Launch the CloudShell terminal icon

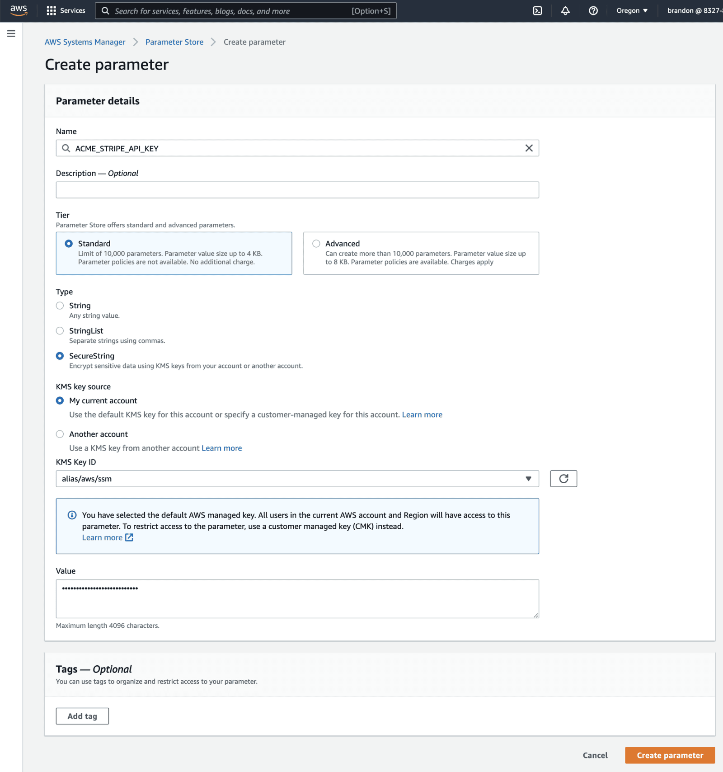[537, 11]
